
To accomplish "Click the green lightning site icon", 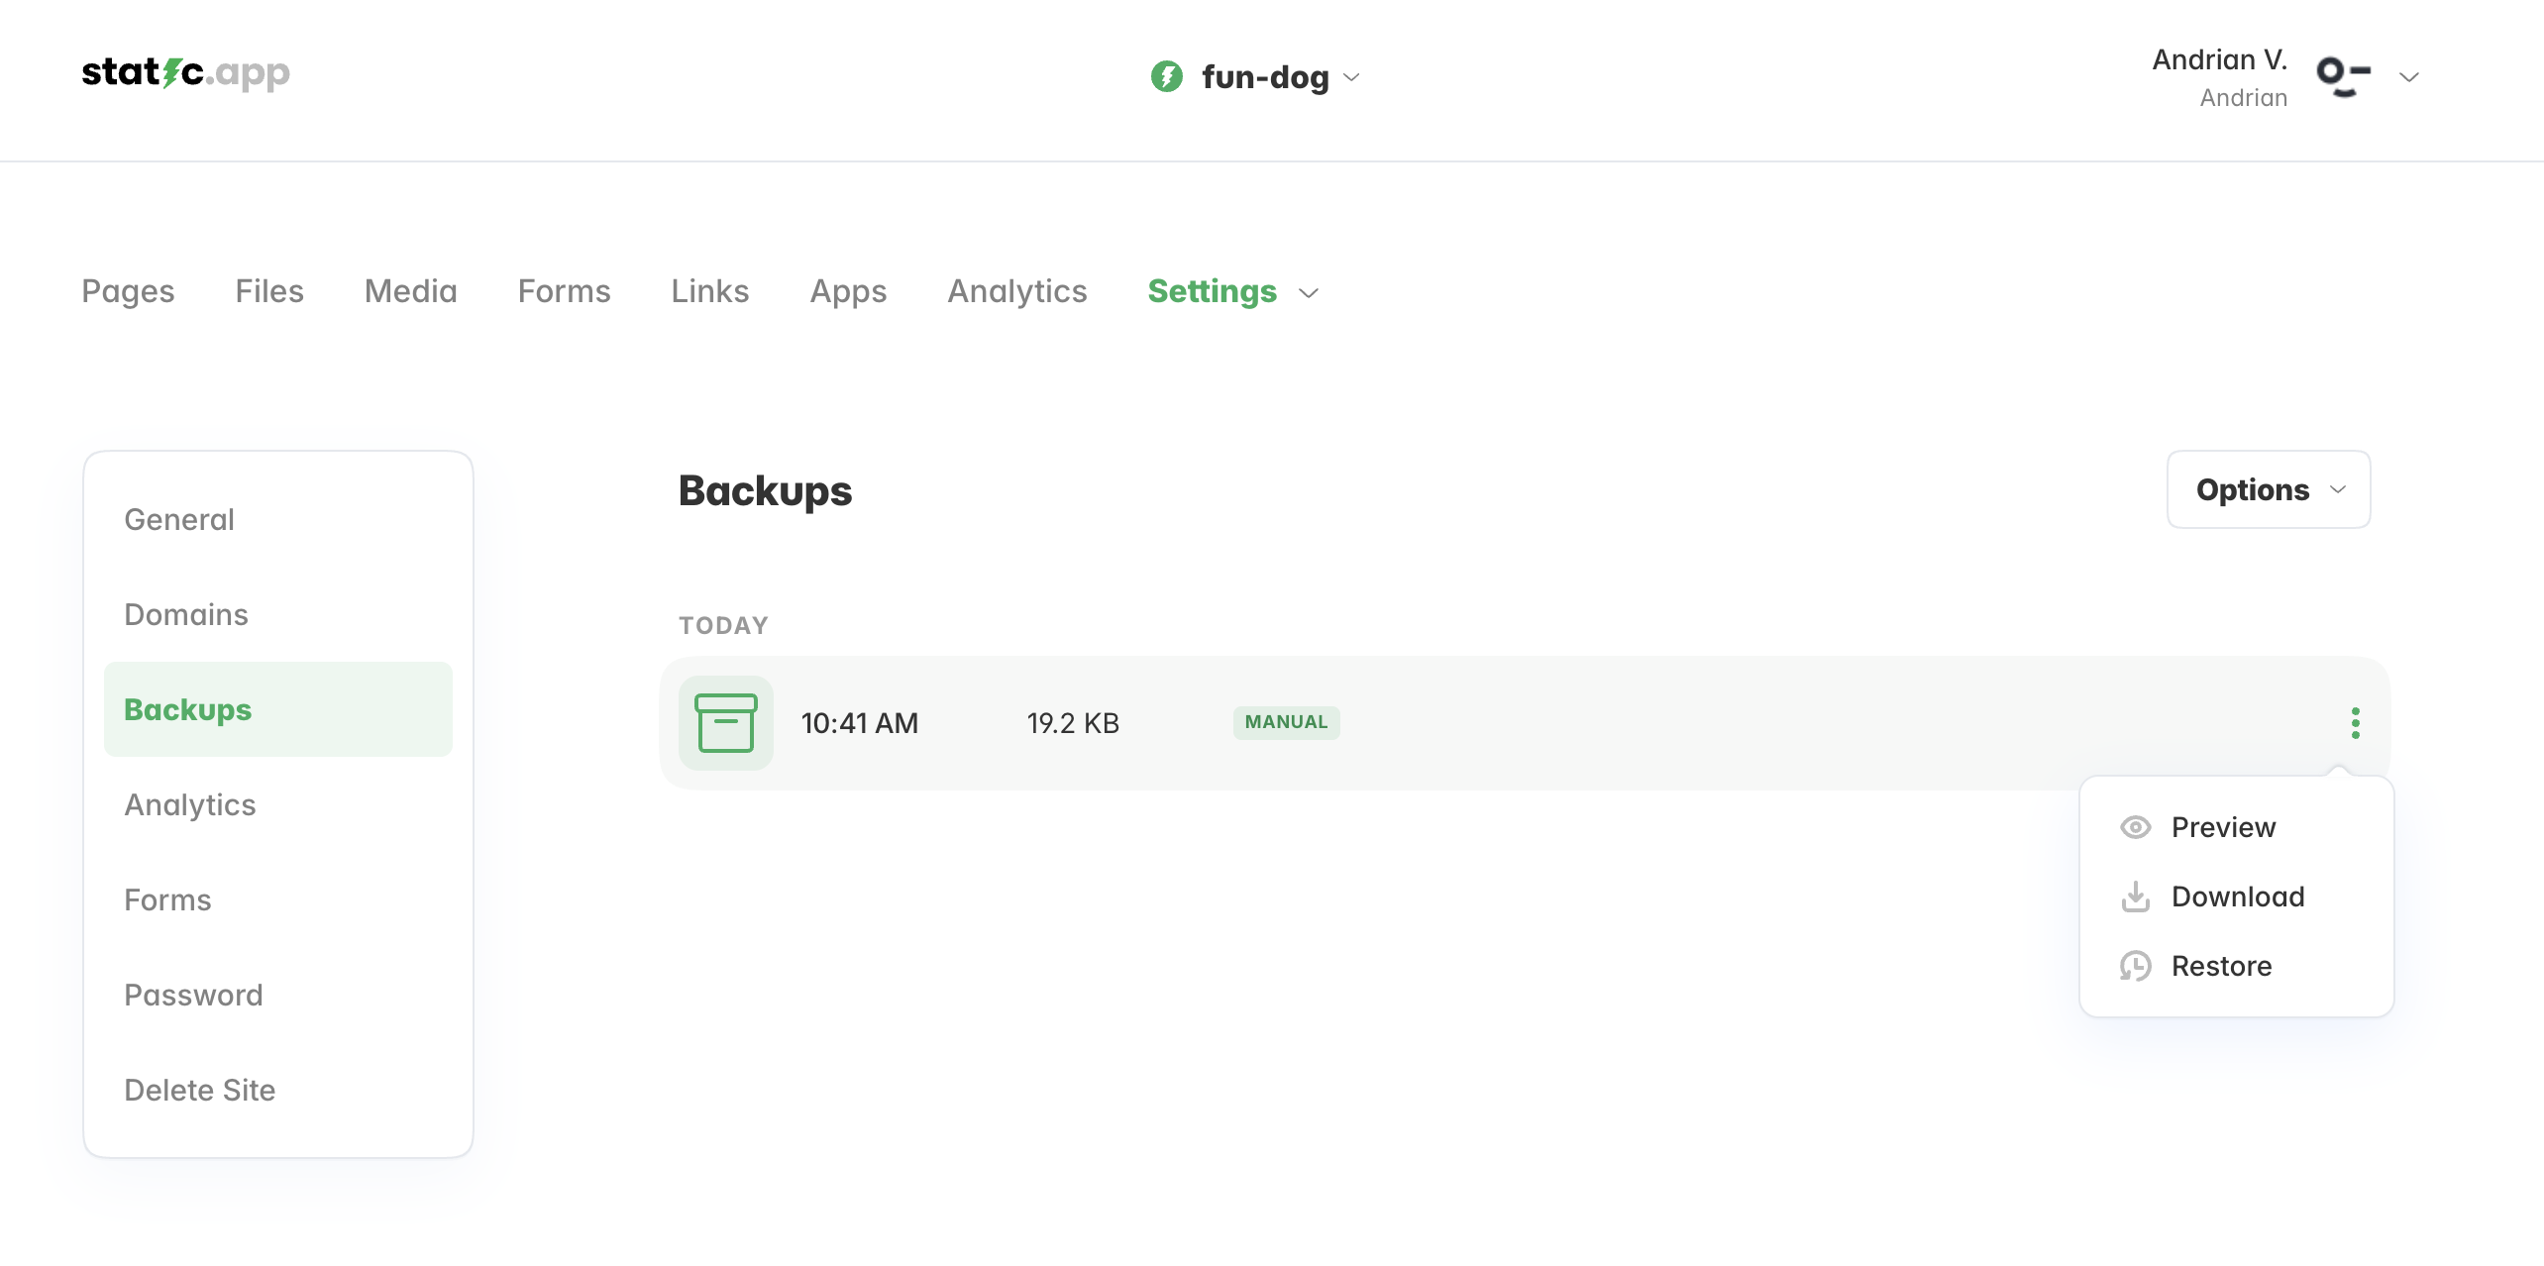I will [1166, 76].
